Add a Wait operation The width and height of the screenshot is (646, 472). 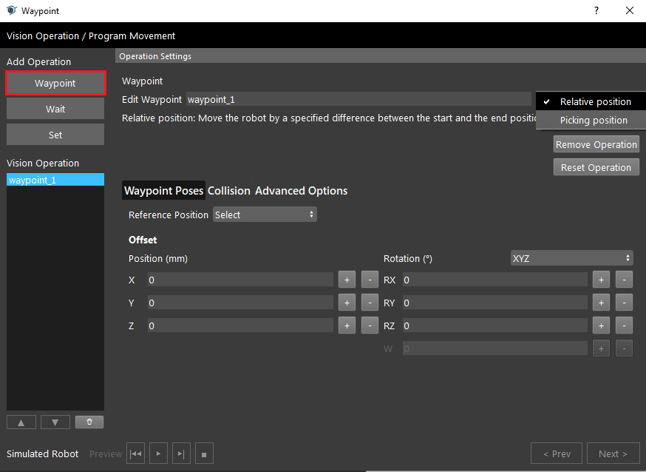coord(55,109)
